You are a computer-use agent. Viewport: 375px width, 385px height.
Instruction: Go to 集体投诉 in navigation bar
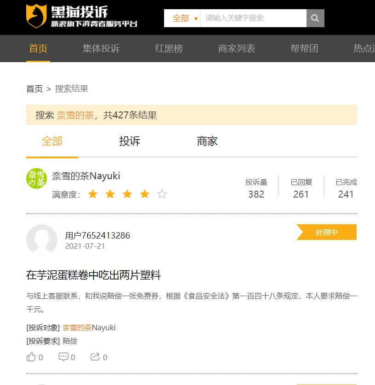tap(101, 48)
